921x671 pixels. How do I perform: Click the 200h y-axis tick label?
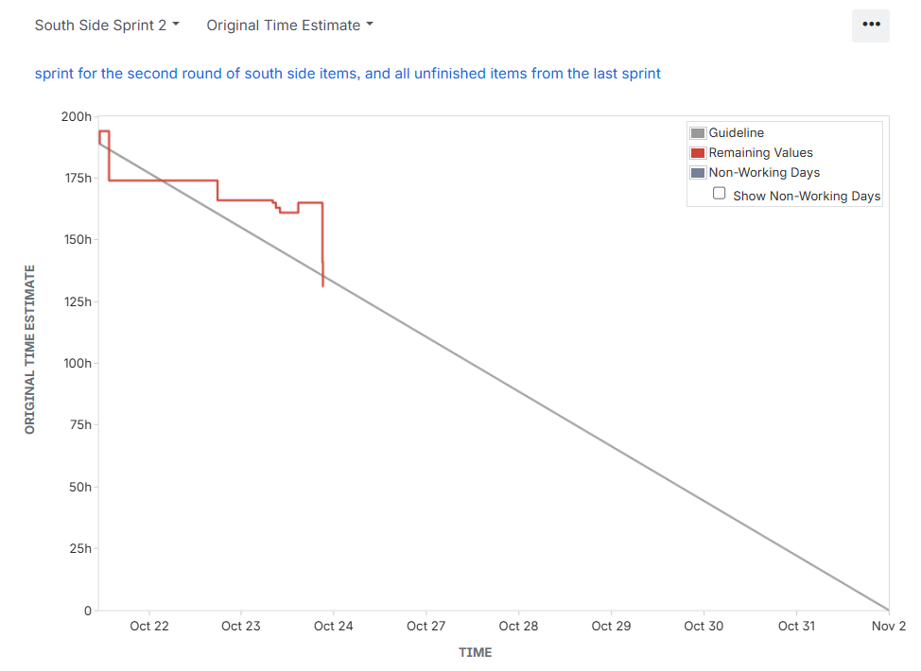76,116
